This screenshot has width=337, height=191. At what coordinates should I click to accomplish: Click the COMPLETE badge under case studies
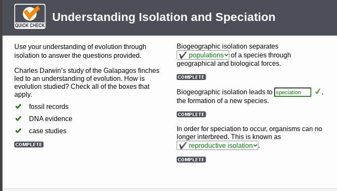(29, 145)
